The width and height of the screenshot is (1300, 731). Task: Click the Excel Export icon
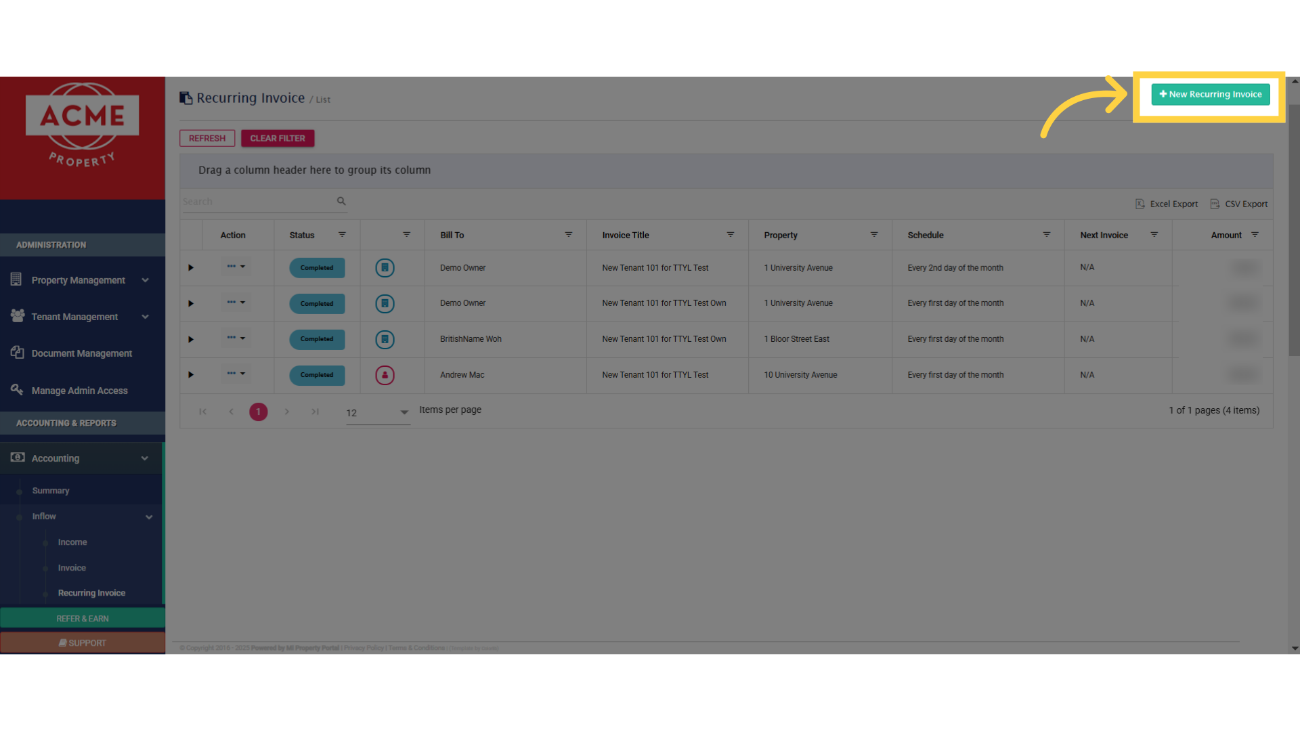(1140, 204)
